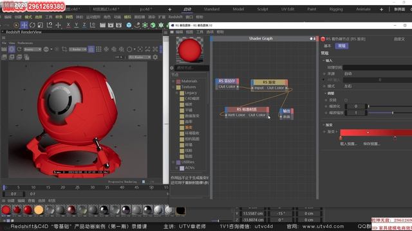
Task: Expand the Legacy folder in node tree
Action: 177,92
